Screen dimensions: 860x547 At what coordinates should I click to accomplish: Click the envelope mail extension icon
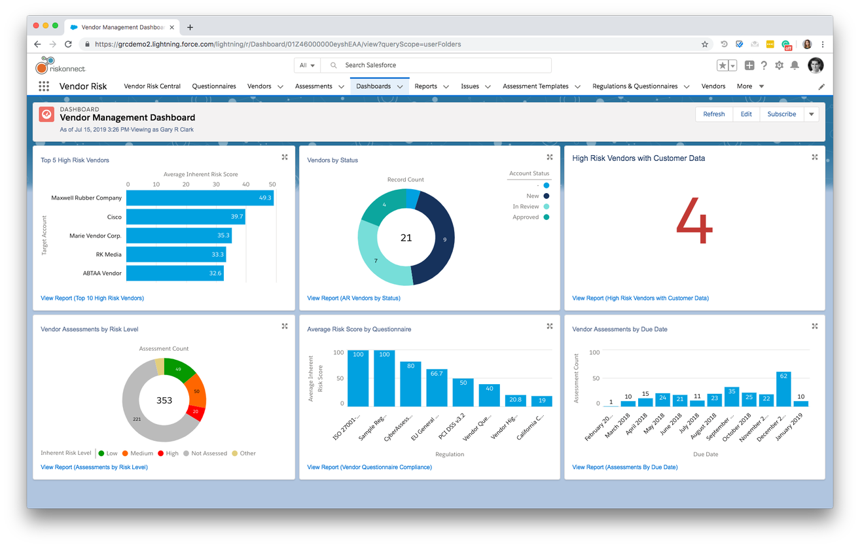755,44
